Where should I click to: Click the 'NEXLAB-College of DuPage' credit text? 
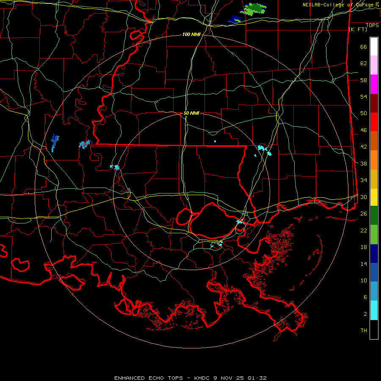339,5
